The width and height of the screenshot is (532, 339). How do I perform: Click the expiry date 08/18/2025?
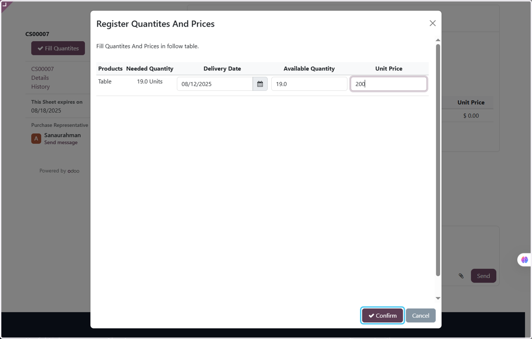click(46, 110)
